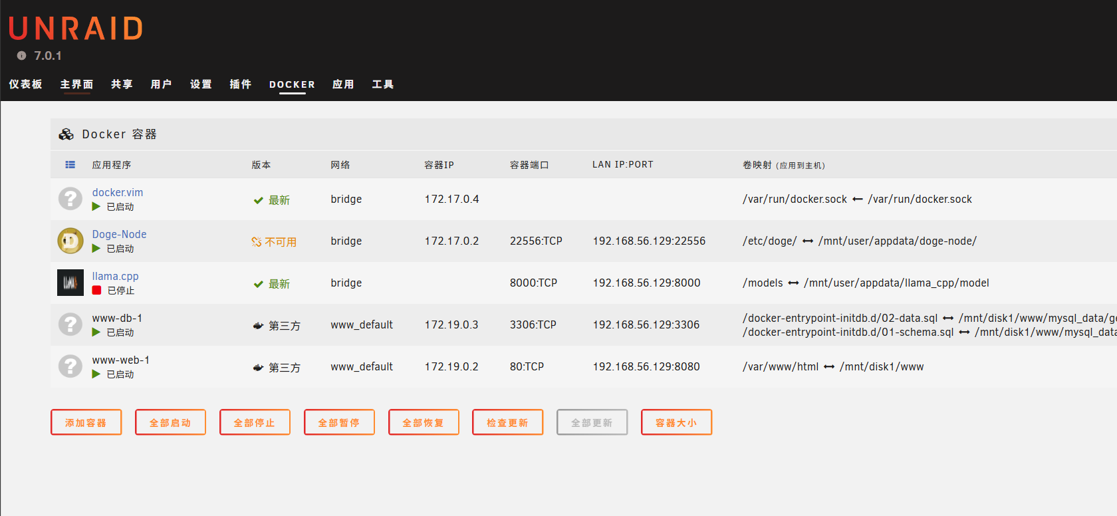Click the 卷映射 column header
The image size is (1117, 516).
pos(783,165)
